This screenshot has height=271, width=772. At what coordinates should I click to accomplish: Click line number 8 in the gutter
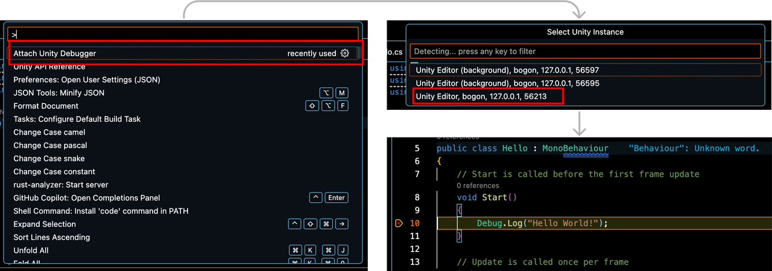coord(417,197)
